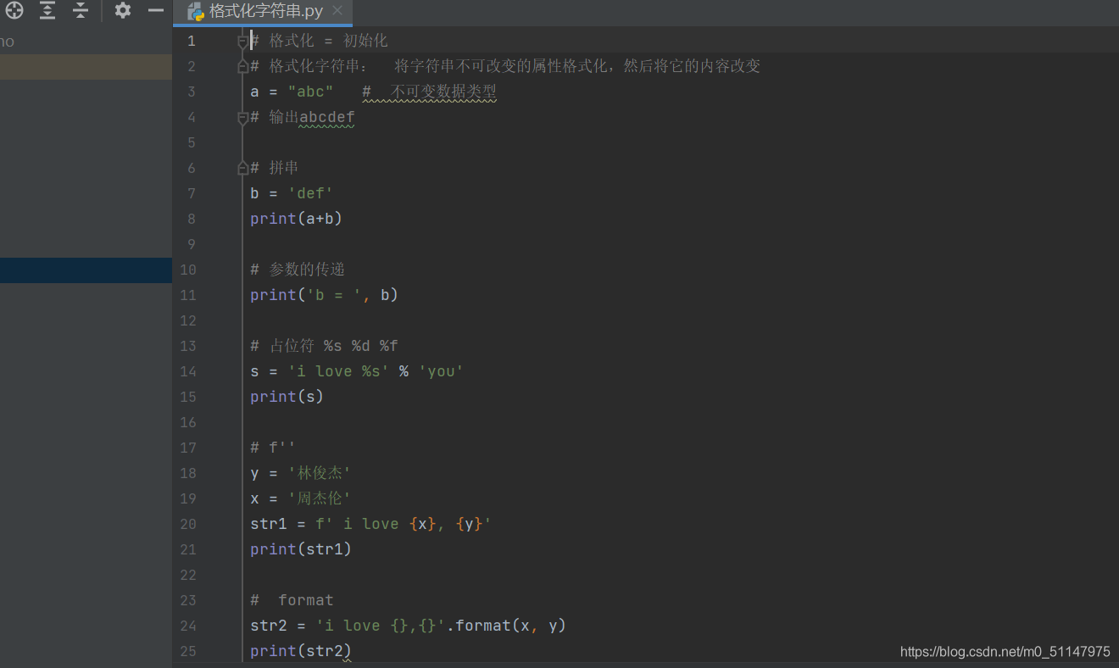Click line number 8 in the gutter

tap(191, 219)
